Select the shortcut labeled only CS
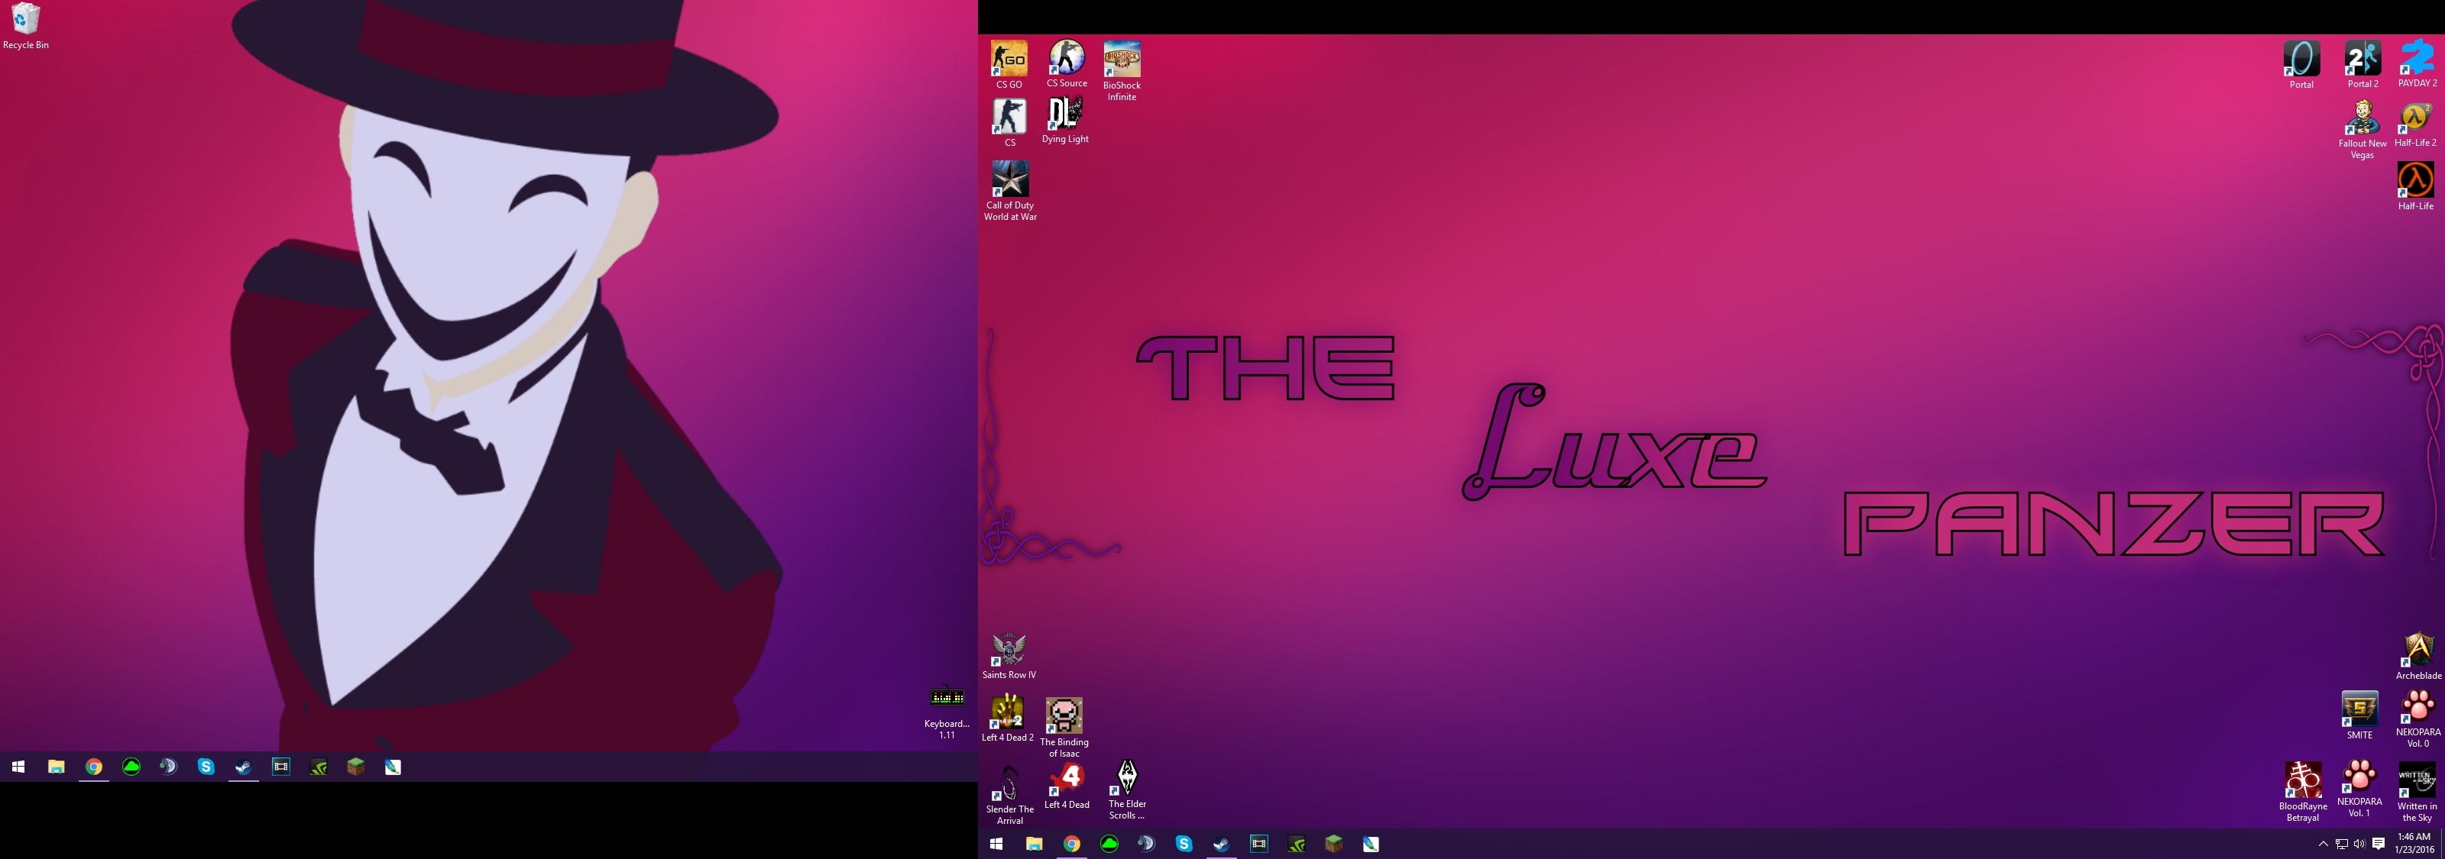The image size is (2445, 859). click(1009, 123)
